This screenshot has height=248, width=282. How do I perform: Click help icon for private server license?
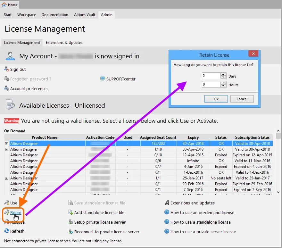[167, 231]
